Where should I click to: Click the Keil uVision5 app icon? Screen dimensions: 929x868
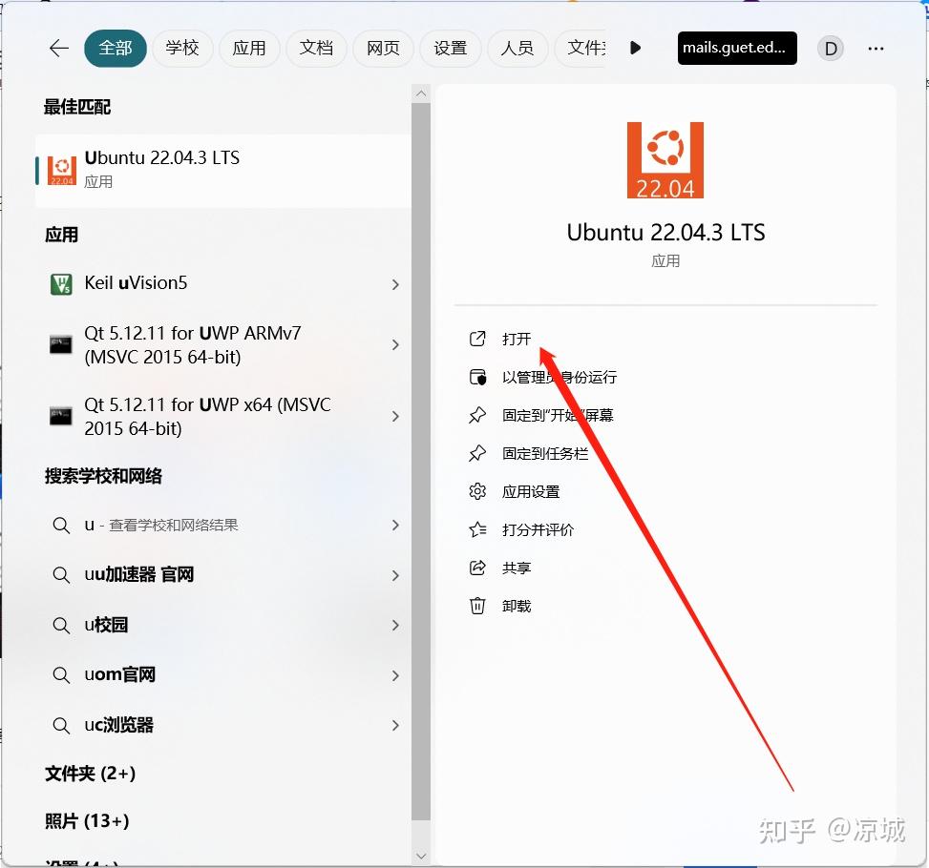[61, 284]
